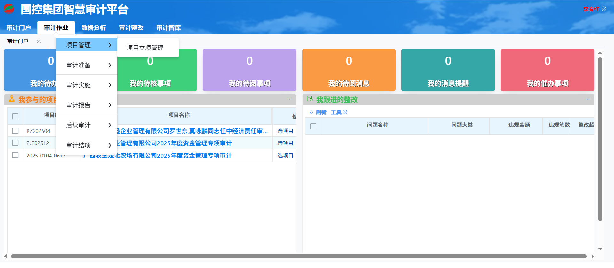Switch to the 数据分析 tab
The width and height of the screenshot is (614, 268).
93,28
